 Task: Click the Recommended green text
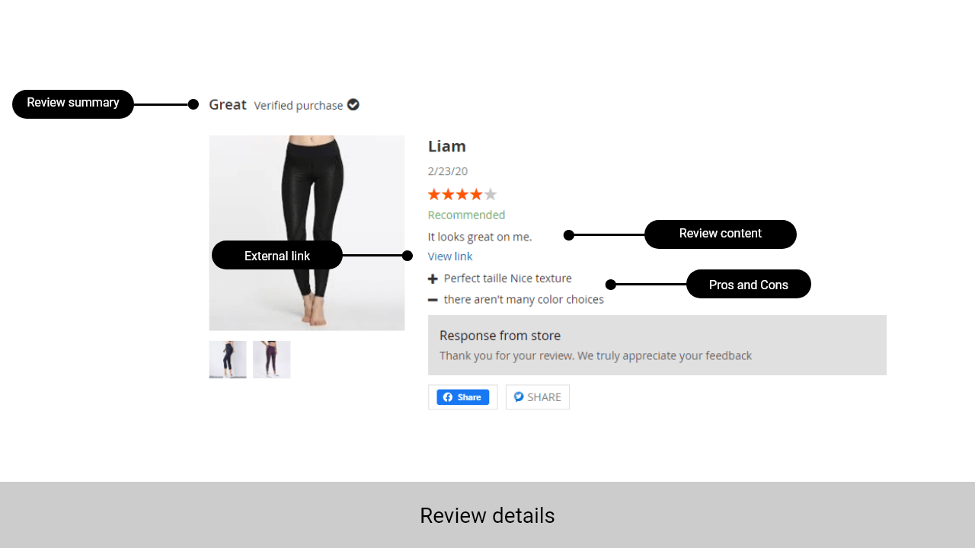pos(466,215)
